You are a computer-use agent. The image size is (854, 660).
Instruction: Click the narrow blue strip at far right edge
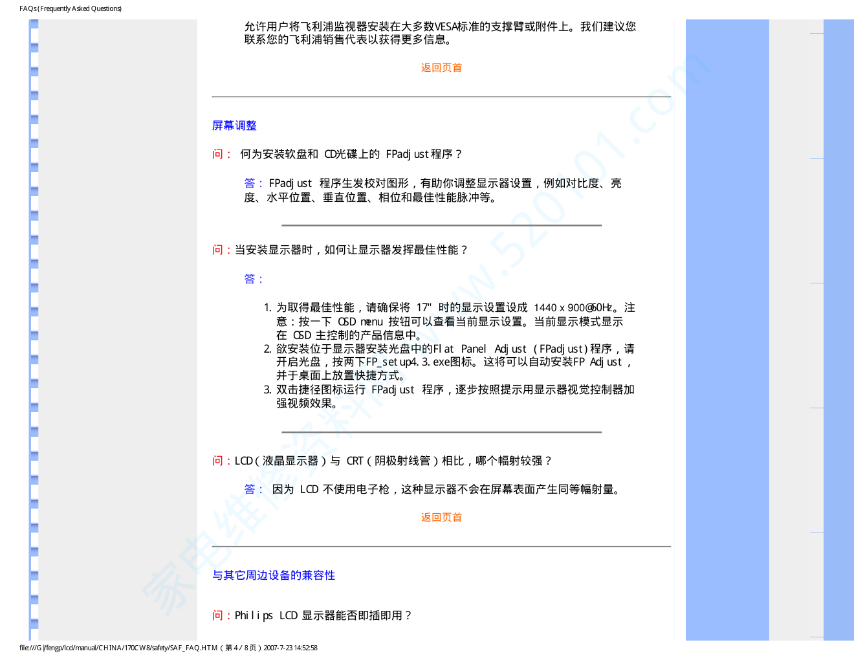point(838,324)
